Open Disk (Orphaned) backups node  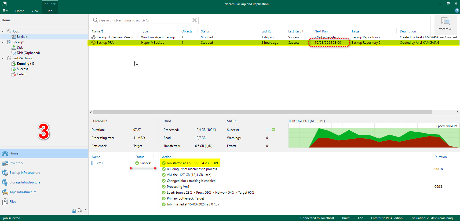28,53
